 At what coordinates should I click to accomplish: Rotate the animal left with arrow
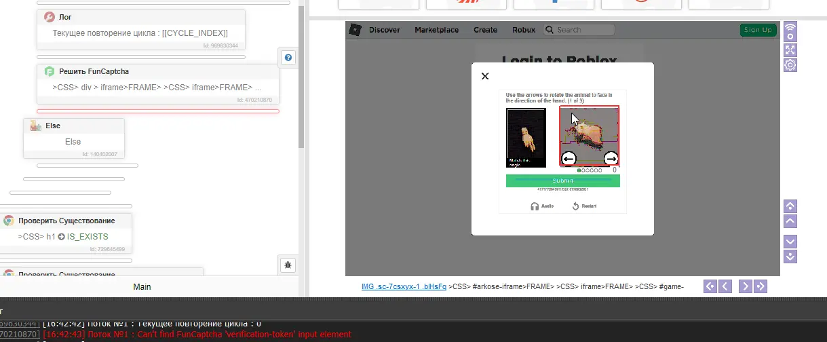pos(569,159)
